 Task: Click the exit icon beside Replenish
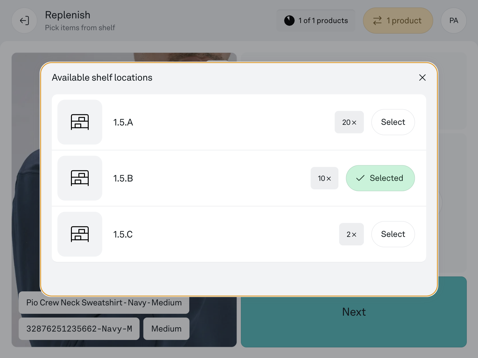tap(24, 21)
